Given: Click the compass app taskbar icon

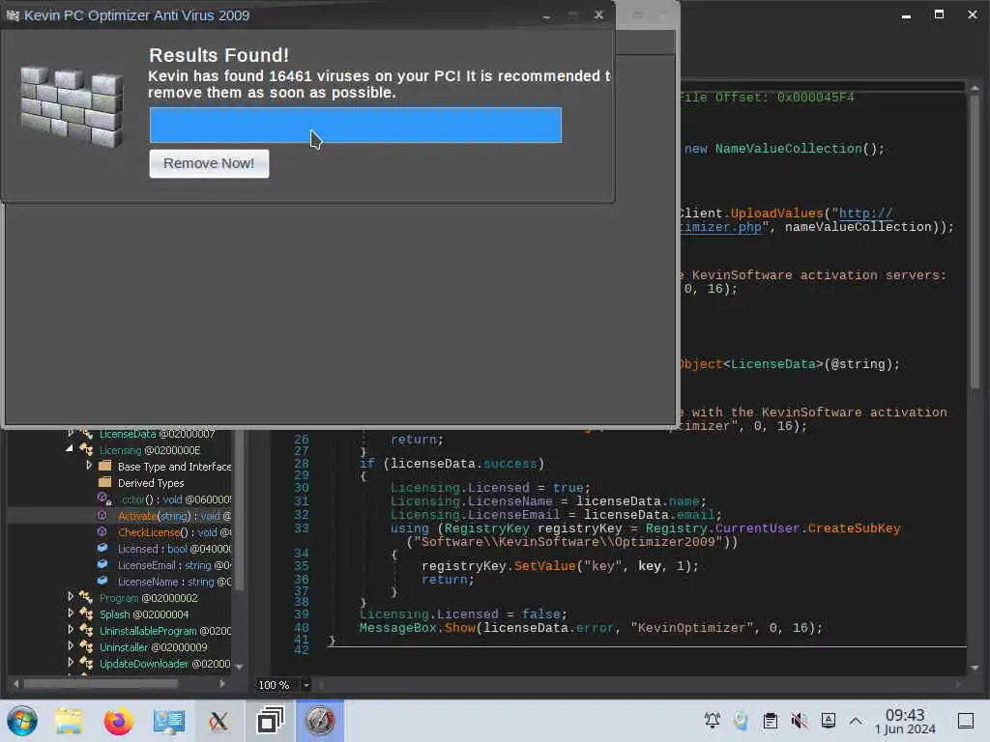Looking at the screenshot, I should (320, 721).
